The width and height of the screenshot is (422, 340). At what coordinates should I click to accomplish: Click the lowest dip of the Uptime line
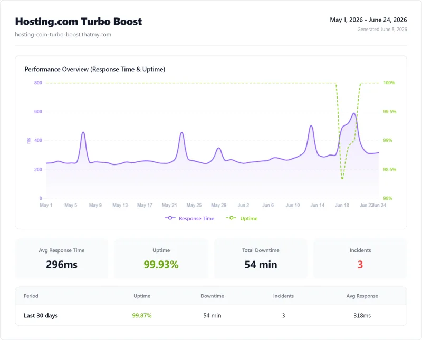(x=342, y=178)
